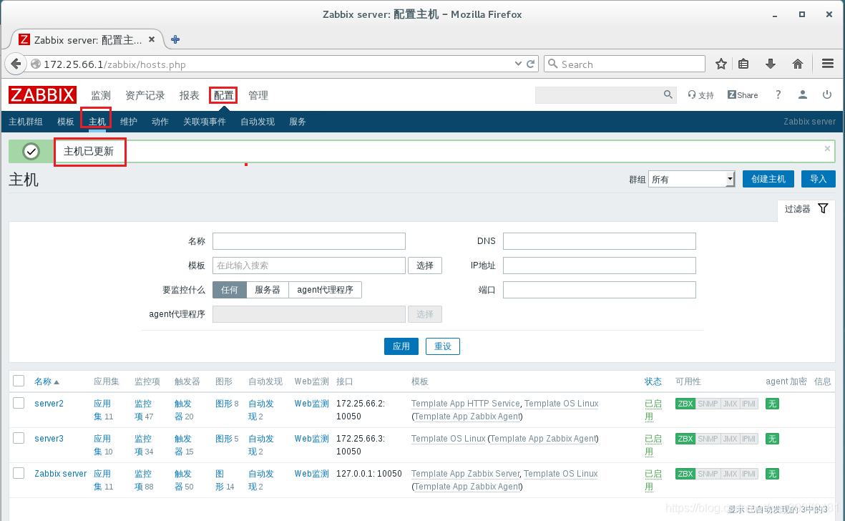Tick the checkbox for Zabbix server host
Image resolution: width=845 pixels, height=521 pixels.
(19, 473)
